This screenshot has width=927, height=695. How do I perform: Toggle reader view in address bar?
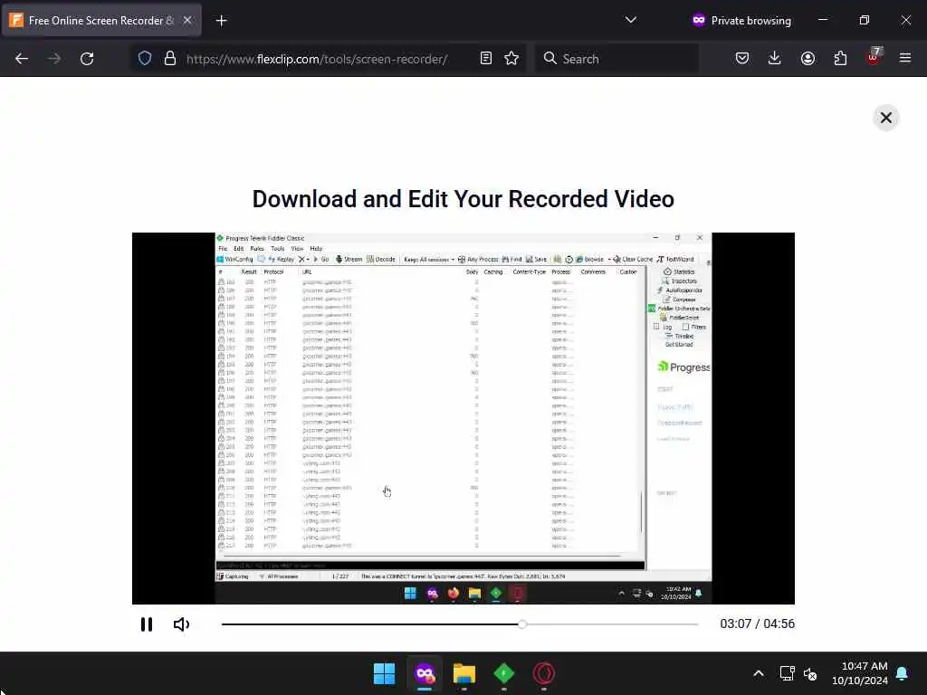pyautogui.click(x=486, y=59)
